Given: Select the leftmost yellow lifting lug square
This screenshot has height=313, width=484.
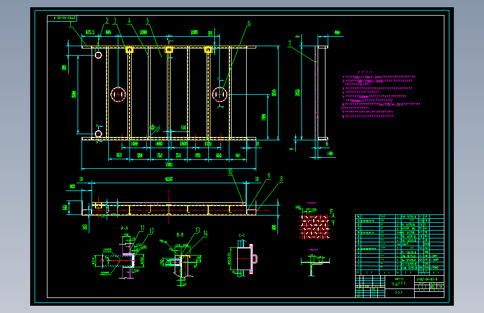Looking at the screenshot, I should click(x=130, y=50).
